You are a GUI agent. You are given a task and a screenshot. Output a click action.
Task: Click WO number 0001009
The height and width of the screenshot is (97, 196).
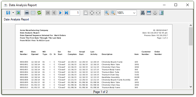point(24,82)
